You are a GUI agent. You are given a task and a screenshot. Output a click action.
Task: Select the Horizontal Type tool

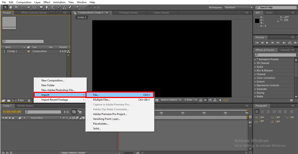(53, 7)
